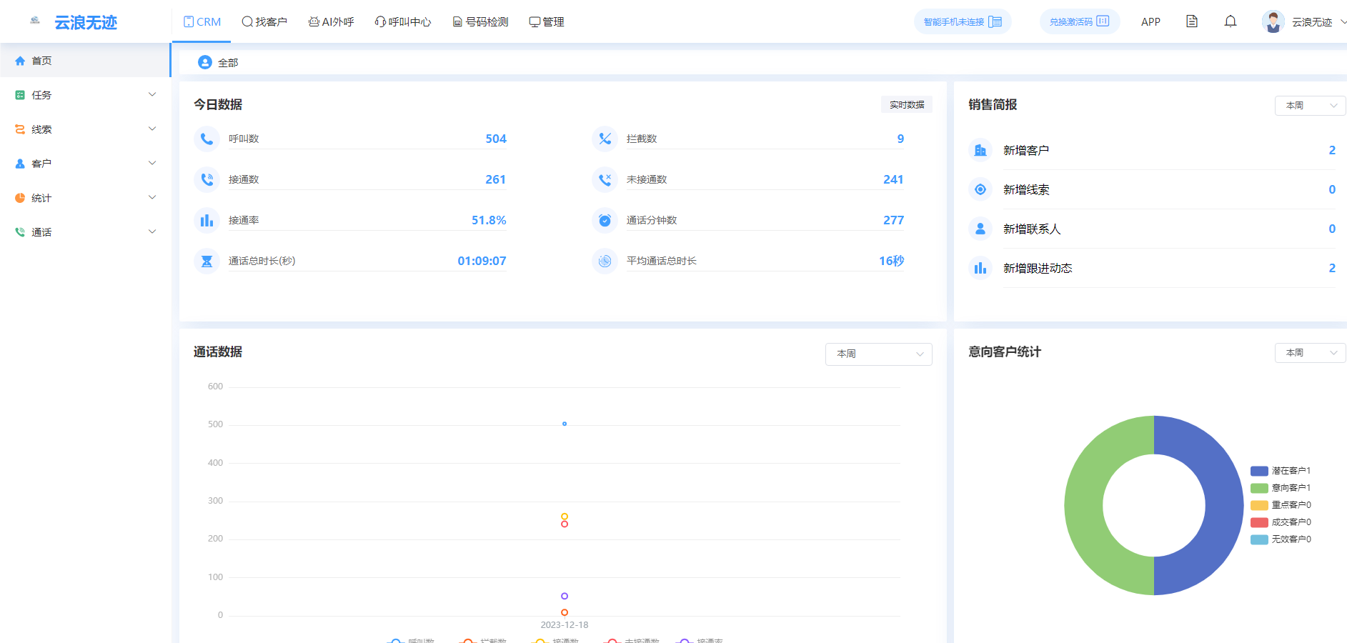
Task: Click the yellow 重点客户 legend swatch
Action: [1259, 505]
